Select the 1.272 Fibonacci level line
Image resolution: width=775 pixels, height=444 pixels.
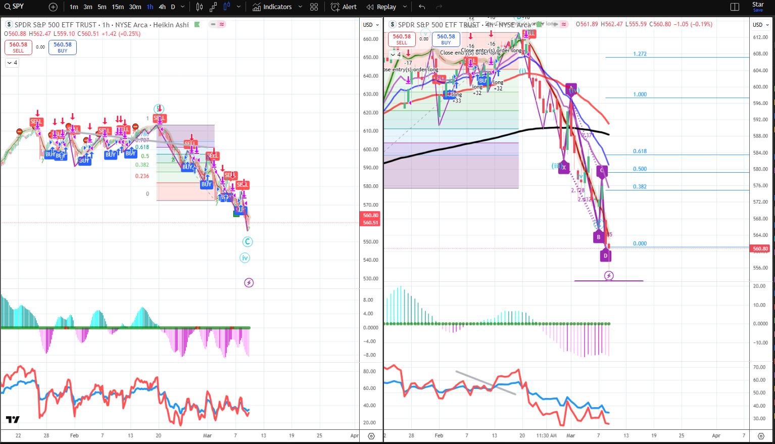tap(677, 57)
